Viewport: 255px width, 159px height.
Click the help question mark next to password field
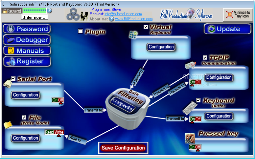49,11
